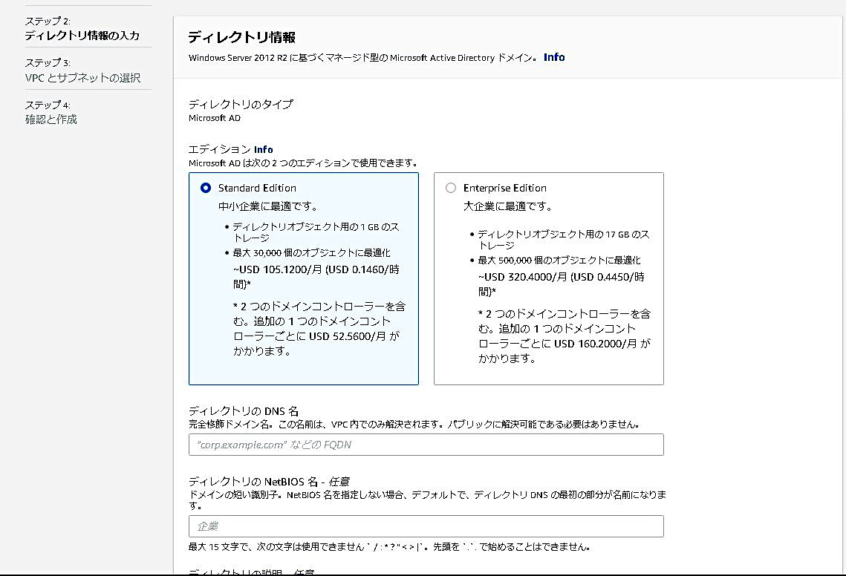846x576 pixels.
Task: Click the USD 52.5600/月 domain controller note
Action: click(319, 328)
